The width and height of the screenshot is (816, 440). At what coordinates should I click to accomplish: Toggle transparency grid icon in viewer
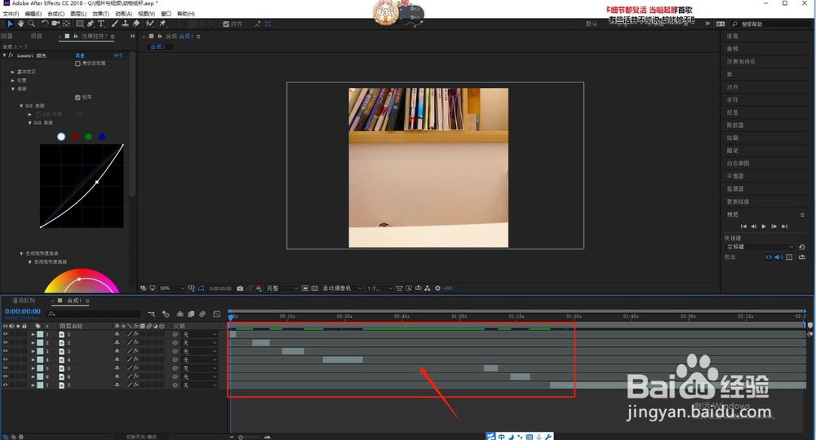[314, 288]
